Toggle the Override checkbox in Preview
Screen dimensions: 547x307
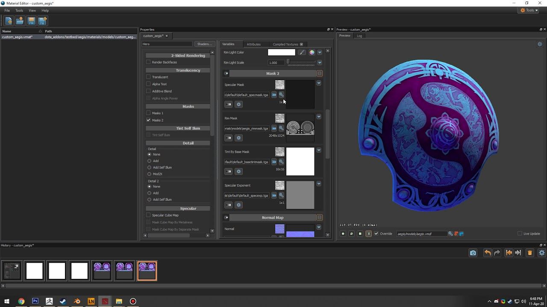click(376, 234)
